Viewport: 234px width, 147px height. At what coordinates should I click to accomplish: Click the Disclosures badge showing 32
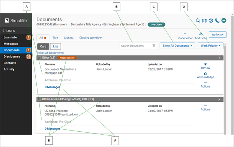click(x=28, y=56)
